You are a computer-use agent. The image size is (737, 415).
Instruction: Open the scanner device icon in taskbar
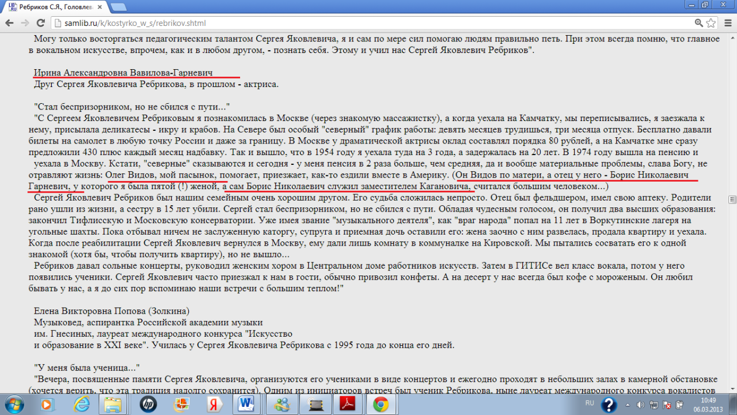pos(314,405)
